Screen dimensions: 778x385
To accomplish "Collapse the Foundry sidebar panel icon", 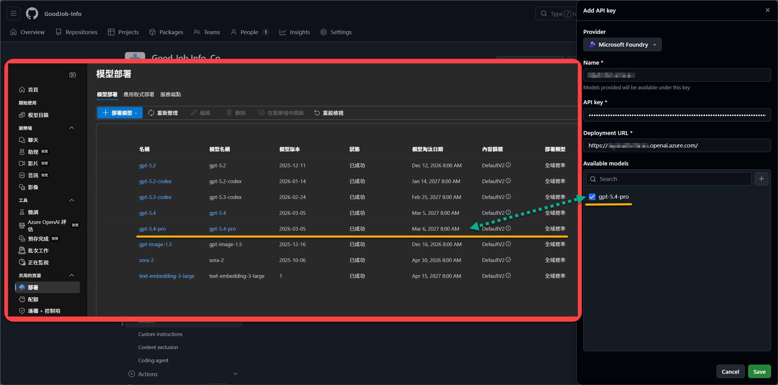I will point(73,75).
